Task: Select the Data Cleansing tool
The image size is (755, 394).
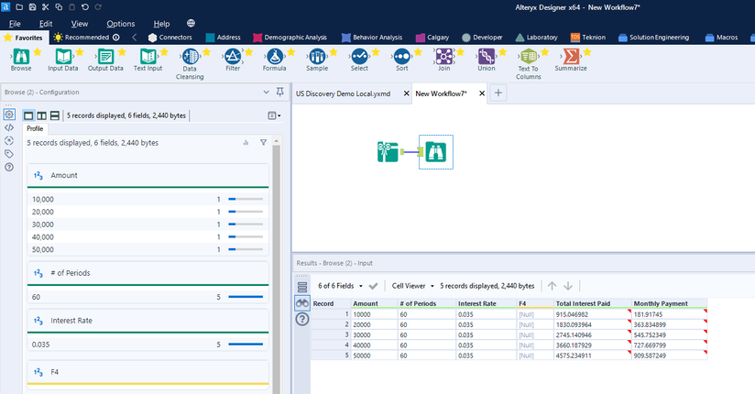Action: [191, 56]
